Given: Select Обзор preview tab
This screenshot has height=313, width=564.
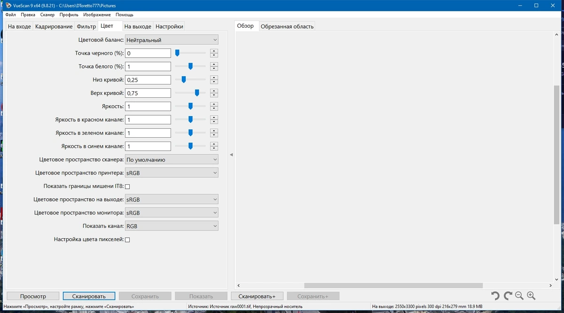Looking at the screenshot, I should [245, 26].
